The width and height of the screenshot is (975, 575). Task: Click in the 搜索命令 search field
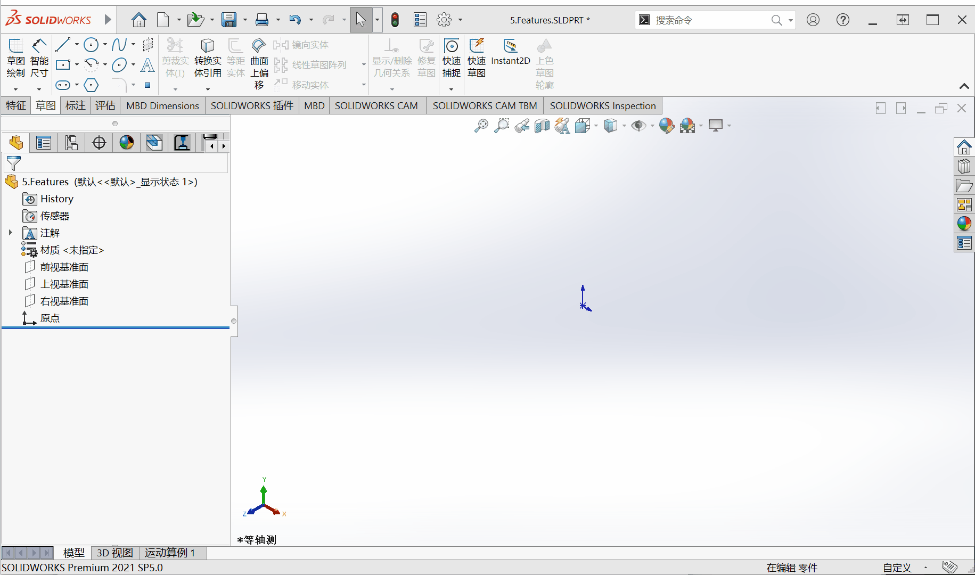[x=711, y=20]
